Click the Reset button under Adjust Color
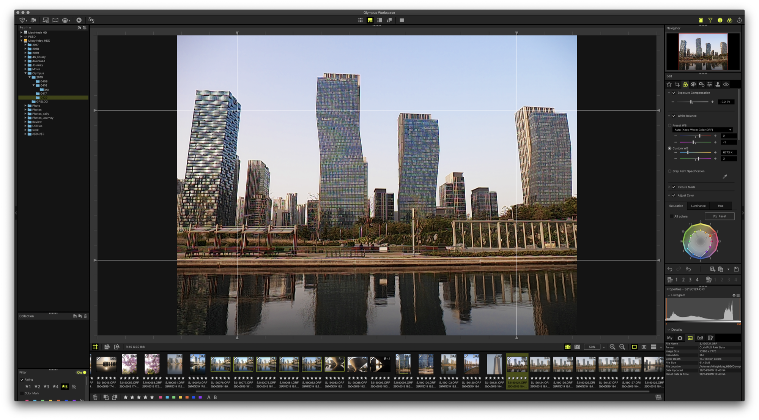 [720, 216]
